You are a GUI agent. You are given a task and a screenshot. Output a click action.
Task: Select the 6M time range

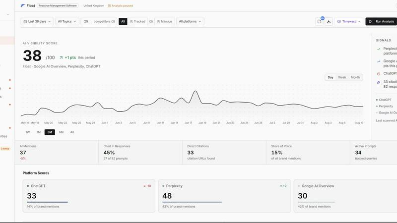tap(61, 132)
